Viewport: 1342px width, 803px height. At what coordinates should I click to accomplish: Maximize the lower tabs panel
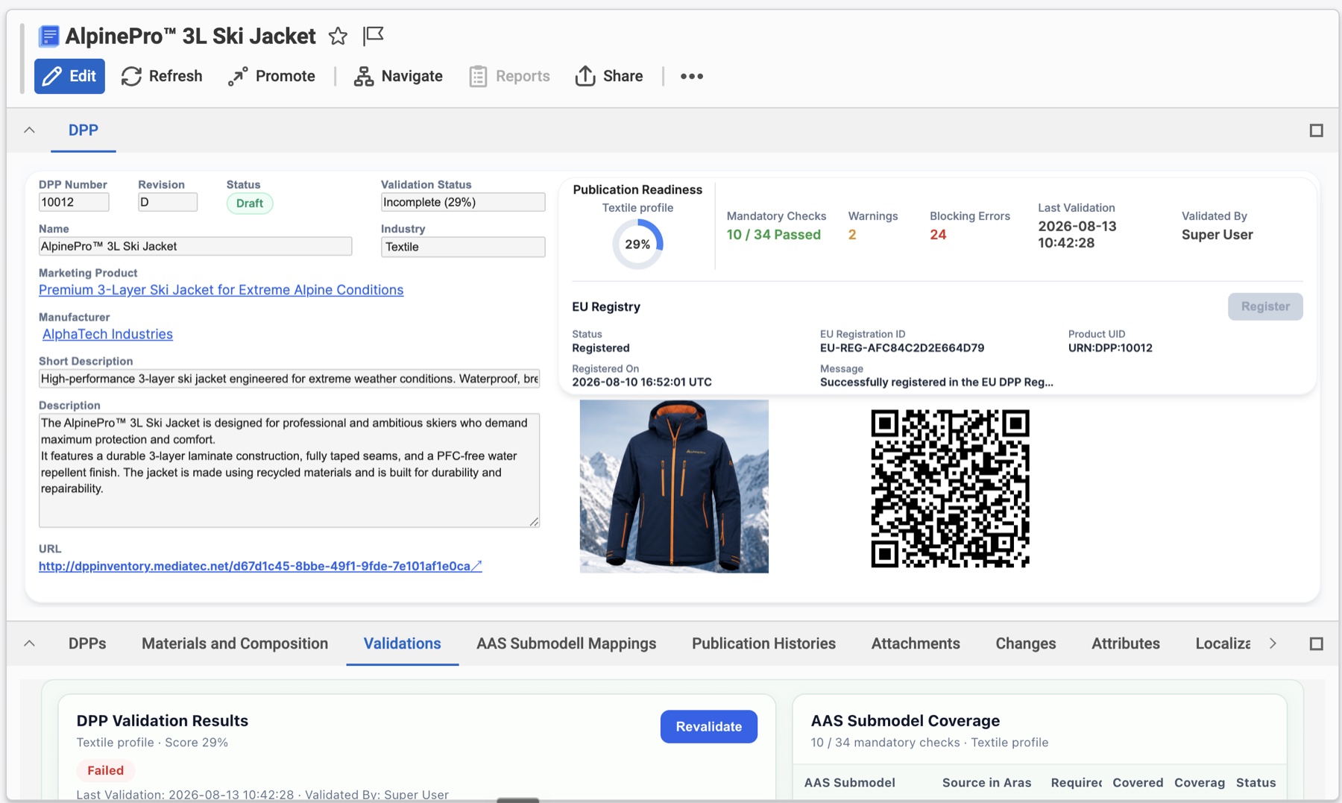click(1317, 643)
